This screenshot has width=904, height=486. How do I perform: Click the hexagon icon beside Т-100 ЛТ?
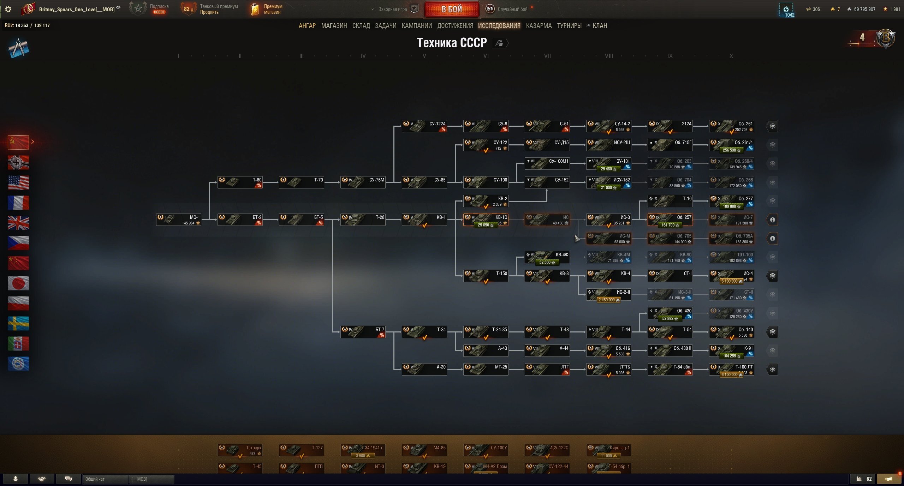(x=772, y=370)
